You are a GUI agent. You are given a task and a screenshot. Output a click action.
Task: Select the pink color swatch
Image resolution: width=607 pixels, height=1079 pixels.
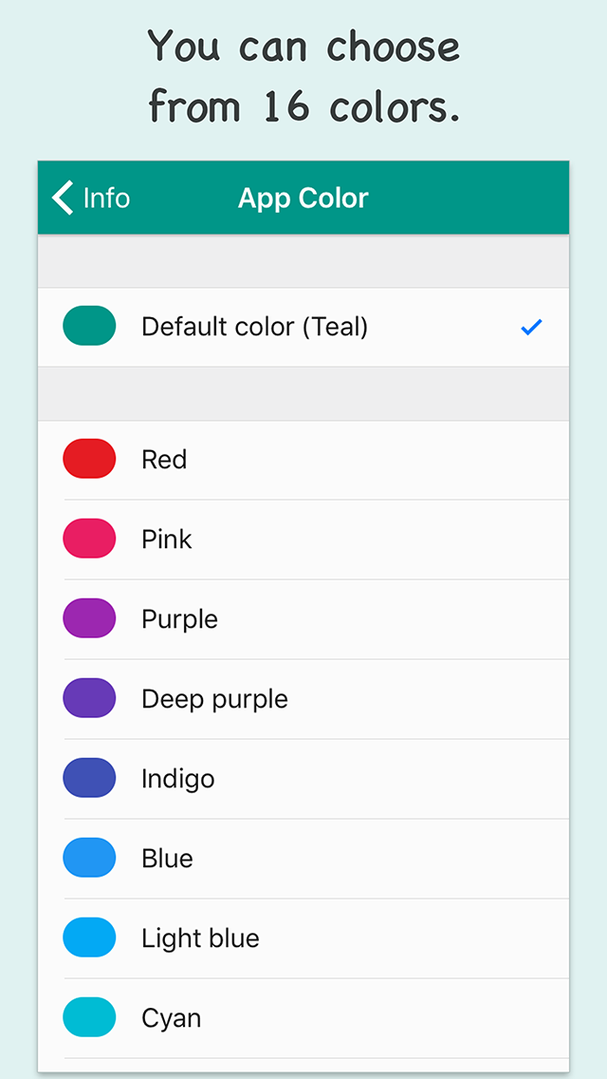(x=89, y=539)
